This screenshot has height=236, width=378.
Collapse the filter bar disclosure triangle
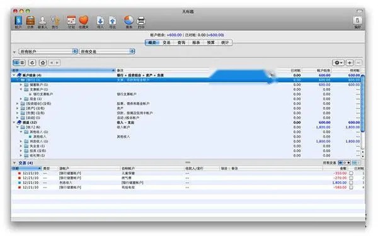tap(14, 52)
